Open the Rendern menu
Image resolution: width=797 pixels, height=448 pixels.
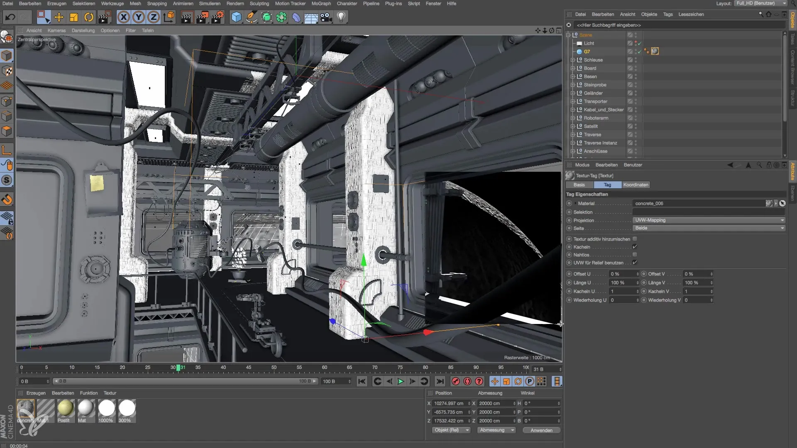point(235,3)
